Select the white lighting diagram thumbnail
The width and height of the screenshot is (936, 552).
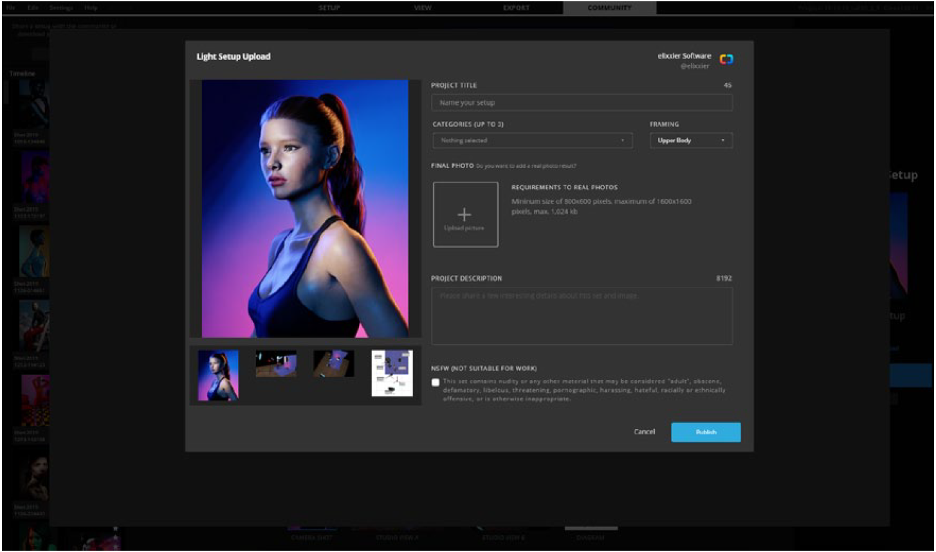point(392,373)
